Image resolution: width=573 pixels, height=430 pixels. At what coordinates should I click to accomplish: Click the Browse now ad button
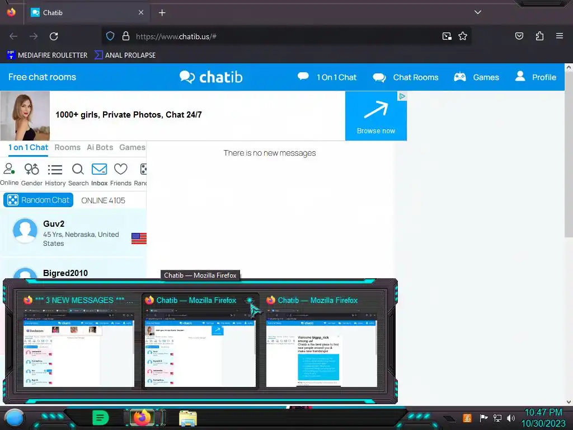coord(375,116)
